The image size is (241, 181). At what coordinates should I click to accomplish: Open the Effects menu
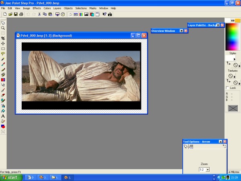[x=37, y=8]
